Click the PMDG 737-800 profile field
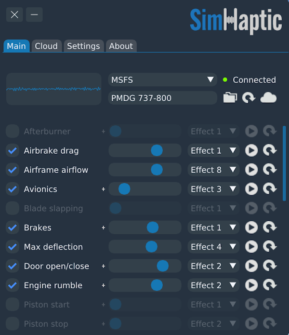This screenshot has height=335, width=289. tap(163, 98)
